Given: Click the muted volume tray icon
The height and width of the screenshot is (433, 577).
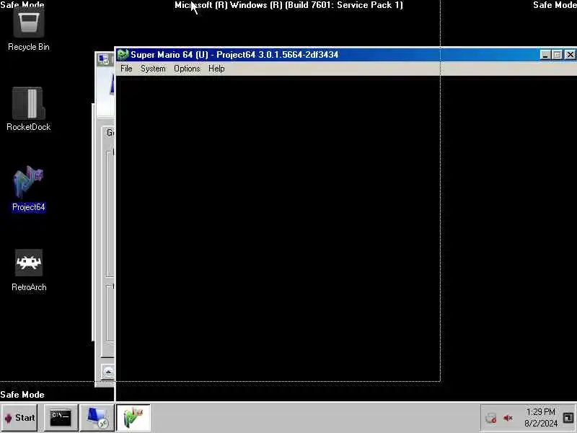Looking at the screenshot, I should [508, 418].
